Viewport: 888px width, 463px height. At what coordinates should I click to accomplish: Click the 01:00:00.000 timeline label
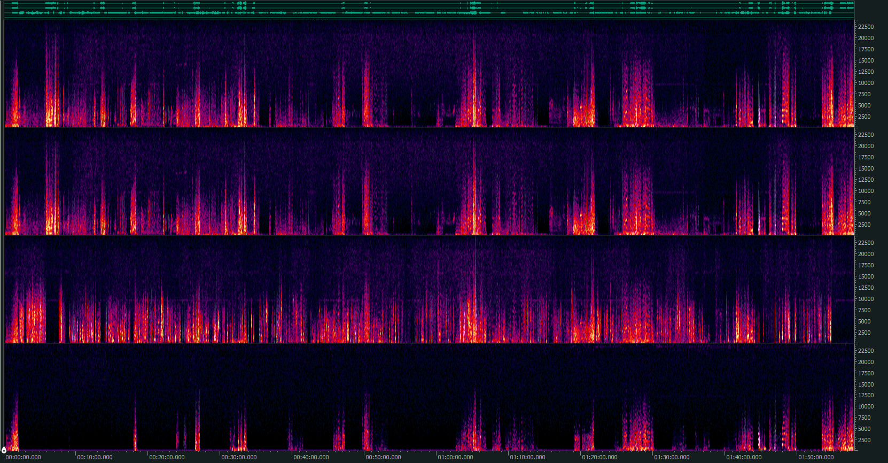point(455,457)
